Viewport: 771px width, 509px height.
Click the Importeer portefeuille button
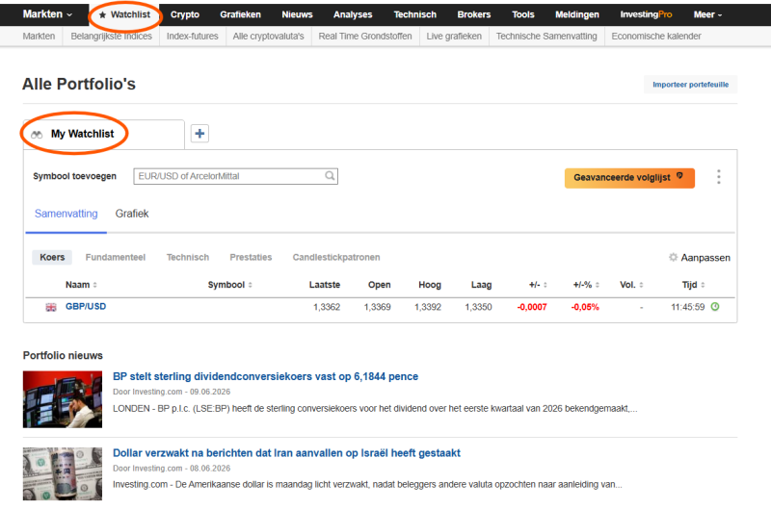pos(690,85)
